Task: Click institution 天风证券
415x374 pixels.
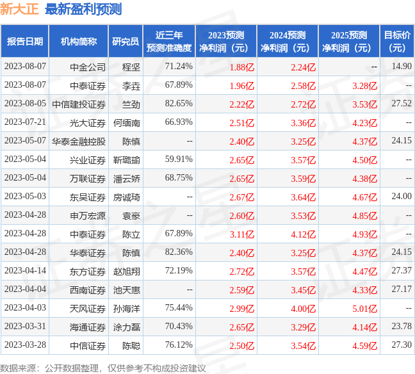Action: click(x=88, y=308)
